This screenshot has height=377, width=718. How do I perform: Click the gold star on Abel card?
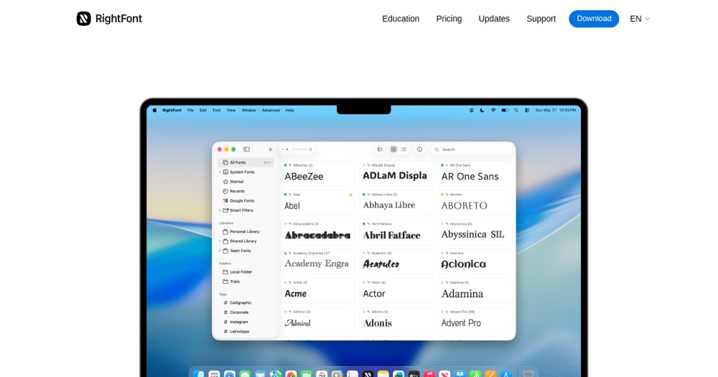pos(351,195)
